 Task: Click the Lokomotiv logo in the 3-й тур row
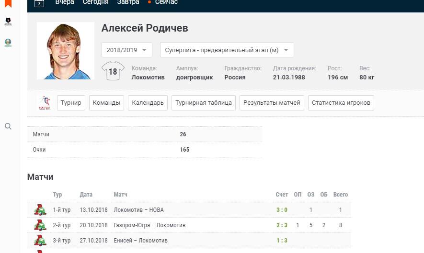tap(40, 241)
